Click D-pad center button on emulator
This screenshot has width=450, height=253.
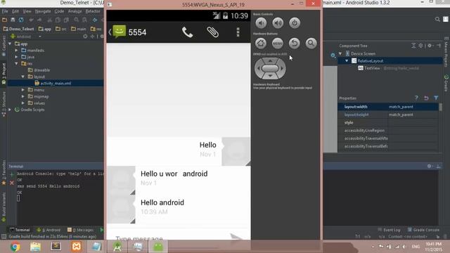click(270, 68)
